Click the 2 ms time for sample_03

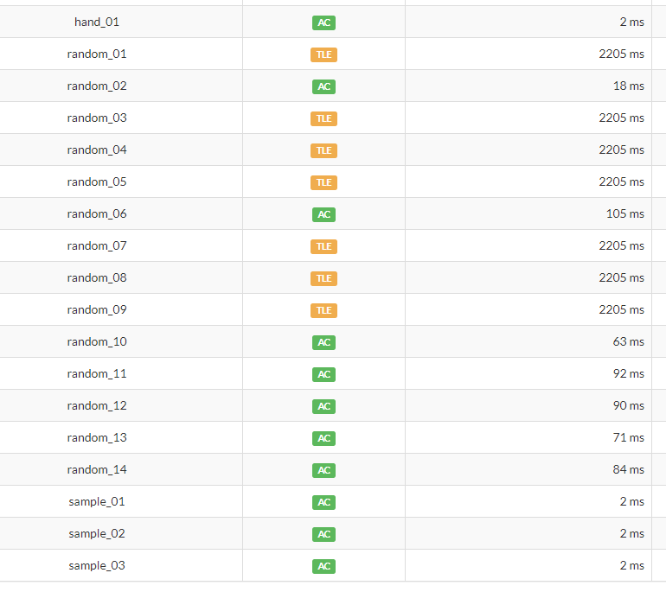pos(632,566)
